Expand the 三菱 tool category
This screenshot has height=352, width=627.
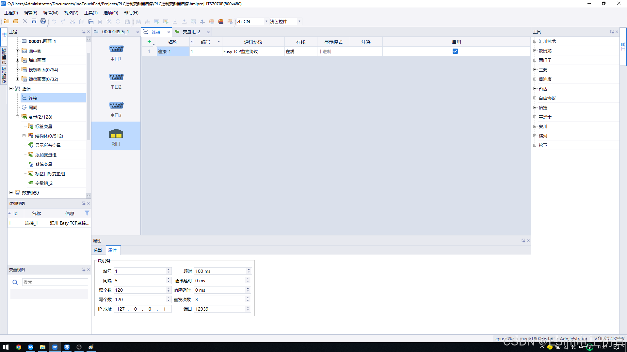coord(535,69)
